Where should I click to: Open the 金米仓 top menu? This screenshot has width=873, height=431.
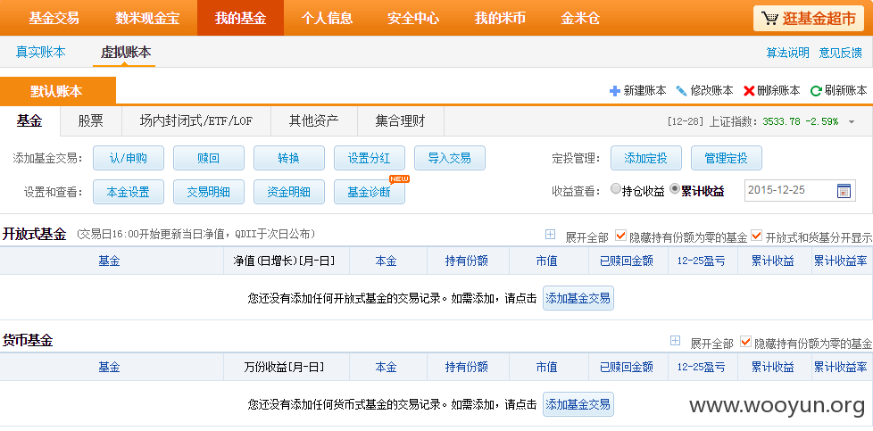tap(580, 19)
